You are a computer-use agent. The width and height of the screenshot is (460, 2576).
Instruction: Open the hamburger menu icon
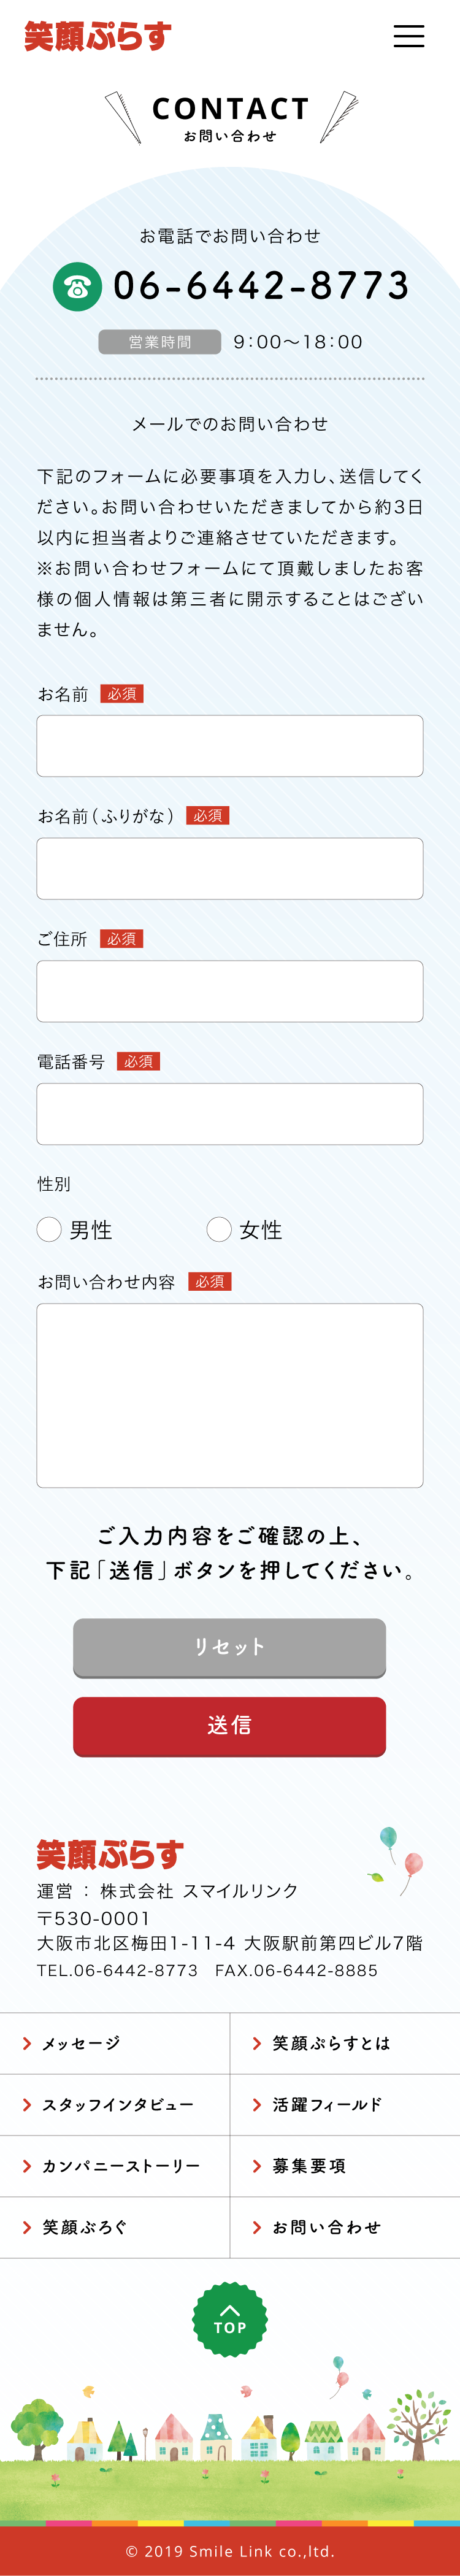click(x=408, y=36)
